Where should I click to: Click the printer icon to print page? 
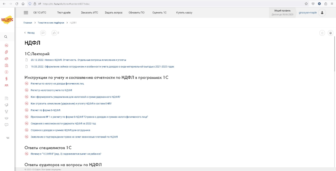pos(331,33)
